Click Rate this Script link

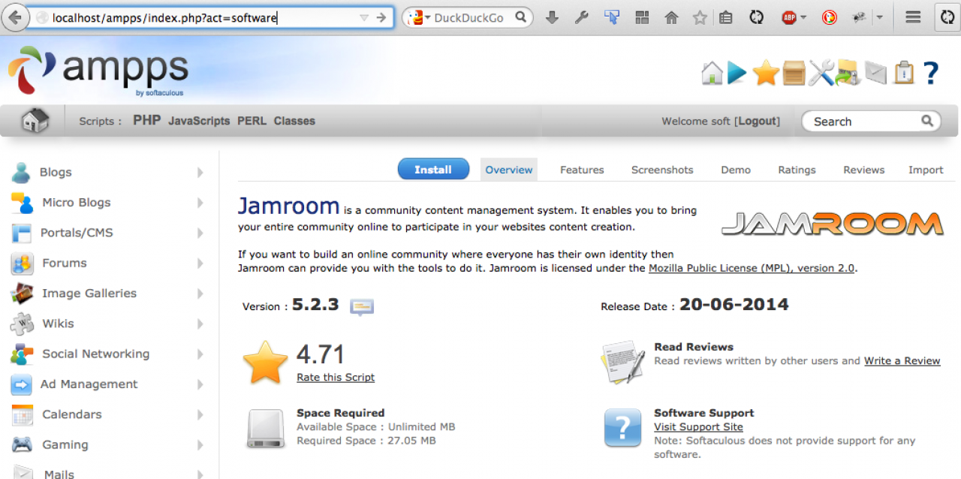point(336,378)
